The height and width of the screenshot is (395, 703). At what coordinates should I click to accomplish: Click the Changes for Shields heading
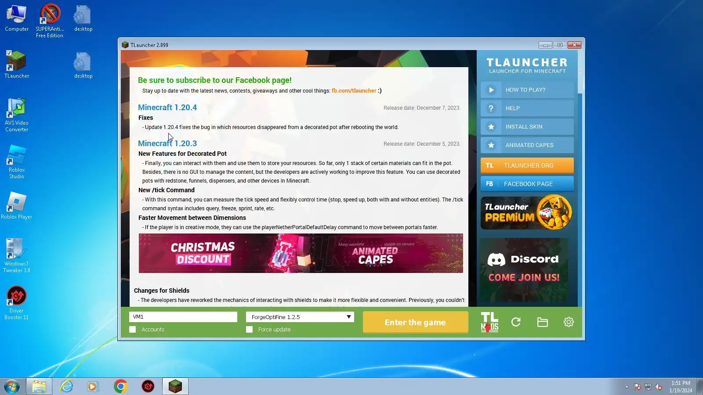point(162,291)
